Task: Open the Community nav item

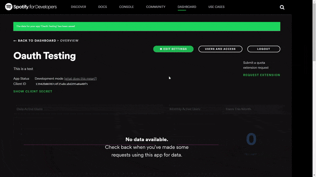Action: [x=156, y=7]
